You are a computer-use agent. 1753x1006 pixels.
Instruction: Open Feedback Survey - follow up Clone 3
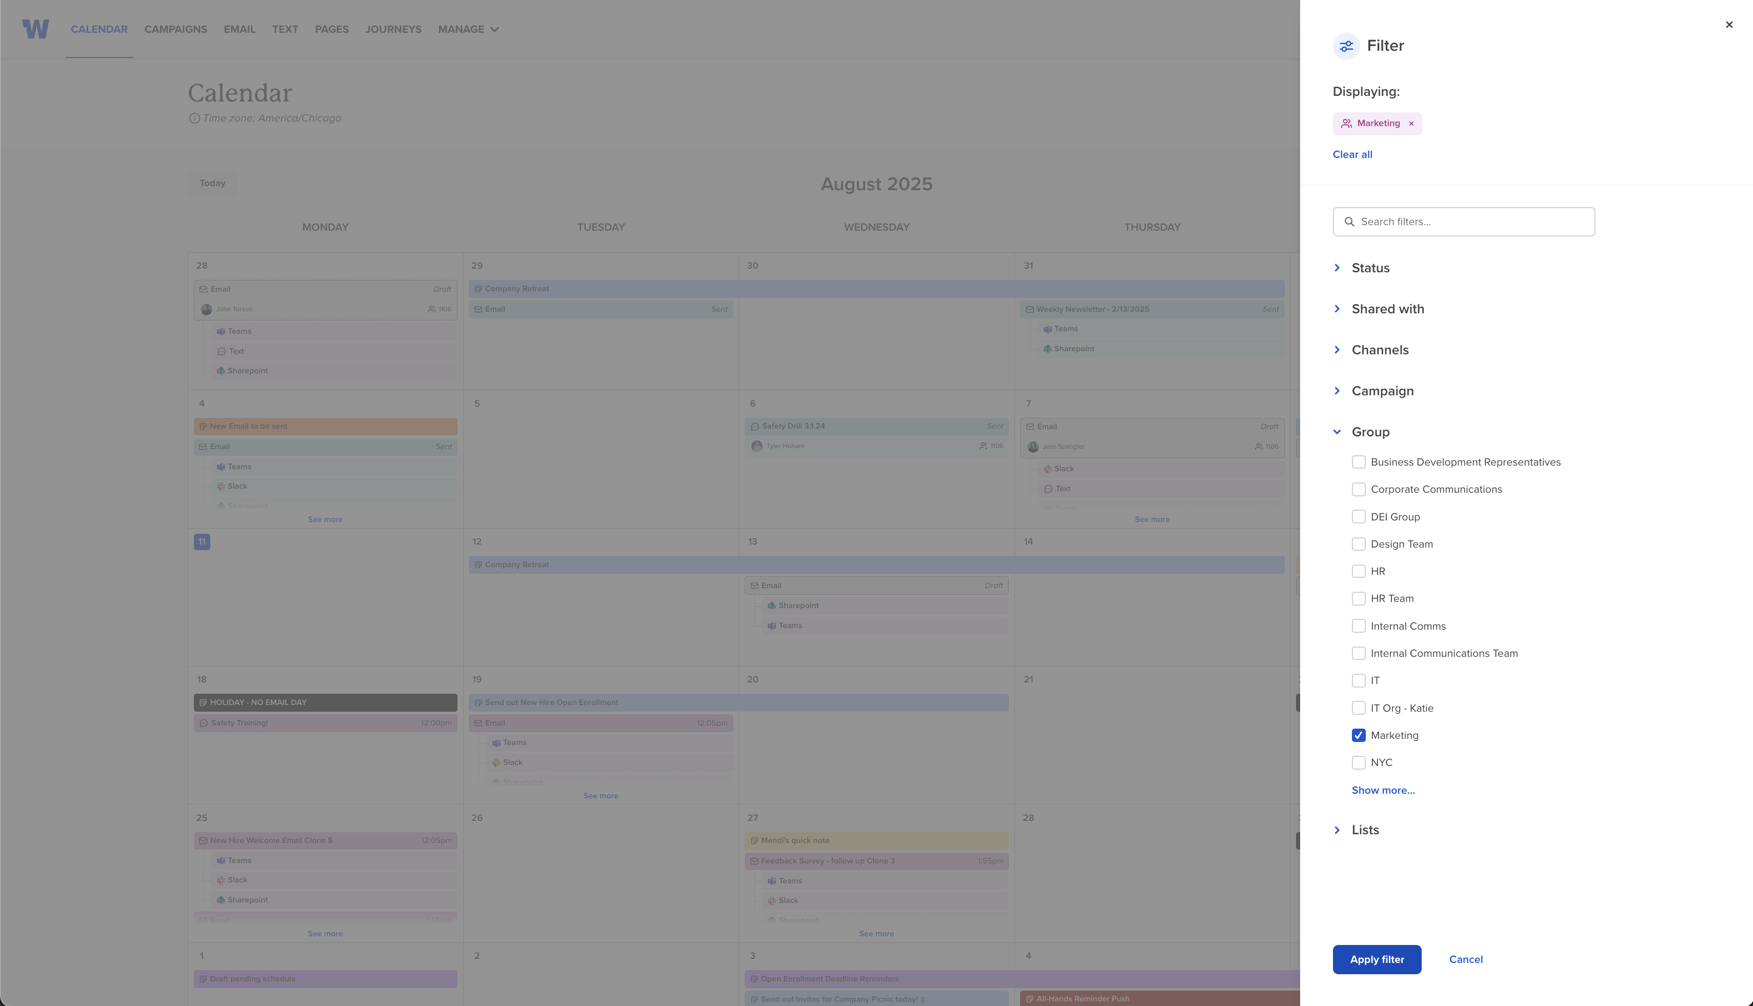click(876, 861)
